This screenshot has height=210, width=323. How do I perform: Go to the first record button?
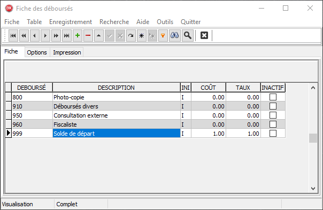coord(13,36)
